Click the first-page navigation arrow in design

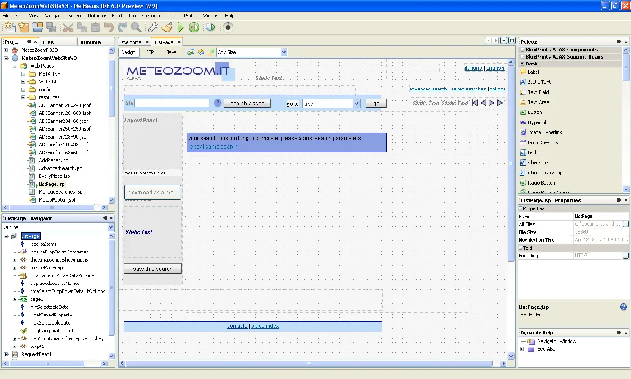point(475,103)
